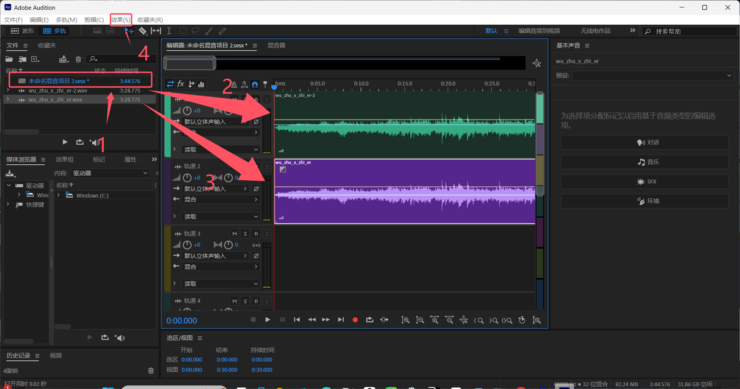Switch to 混音器 mixer tab
Viewport: 740px width, 389px height.
point(277,45)
